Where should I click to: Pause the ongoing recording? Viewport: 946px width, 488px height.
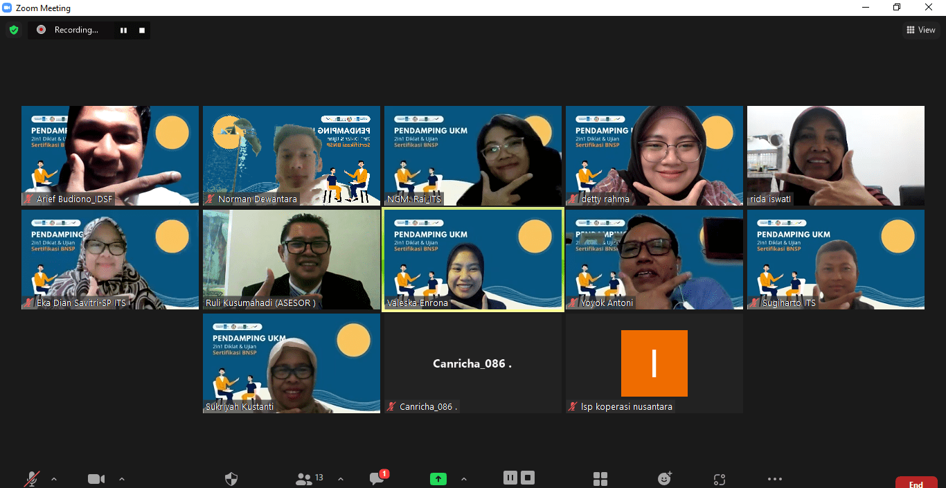pos(510,478)
